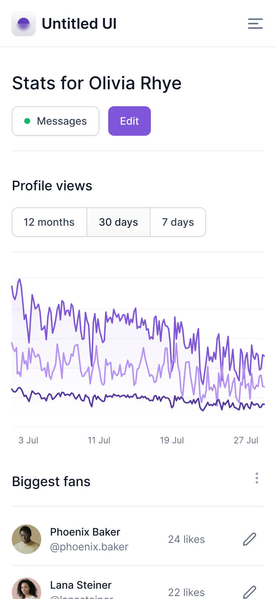Click the Phoenix Baker name
The height and width of the screenshot is (599, 276).
(x=85, y=532)
